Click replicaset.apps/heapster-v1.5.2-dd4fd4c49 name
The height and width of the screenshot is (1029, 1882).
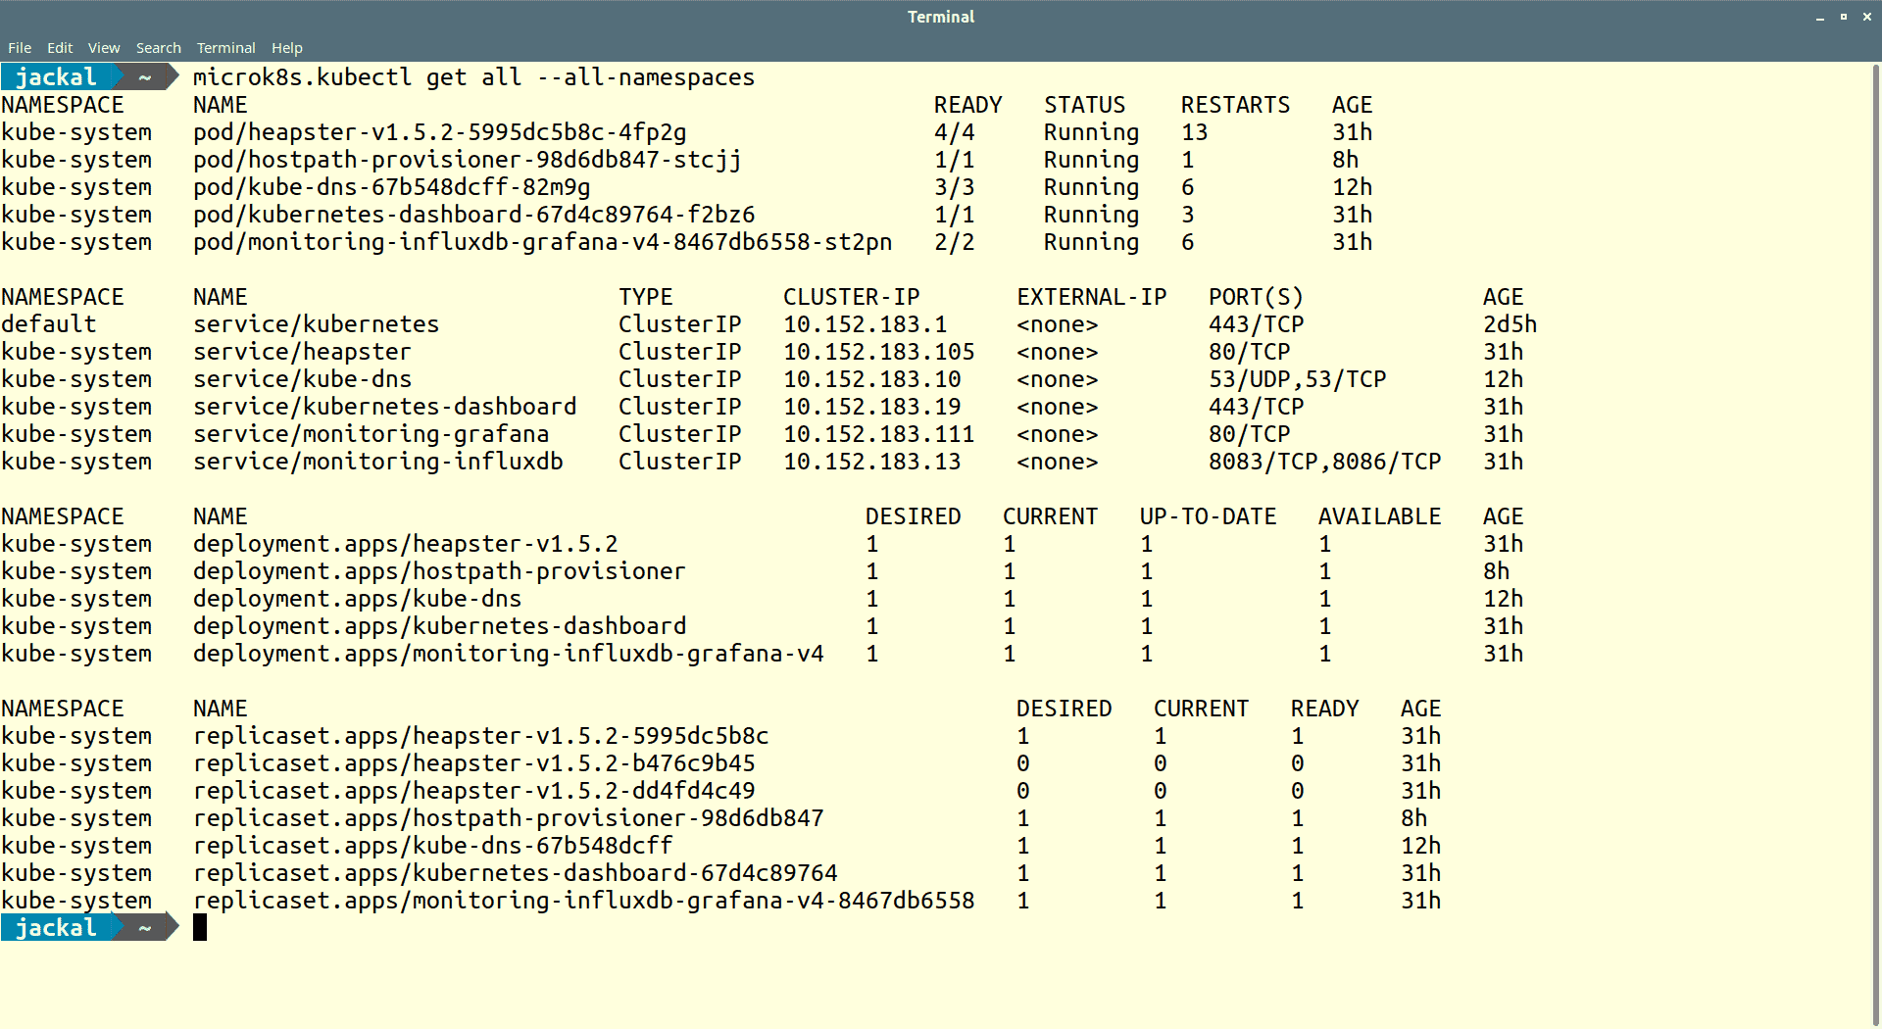[473, 791]
